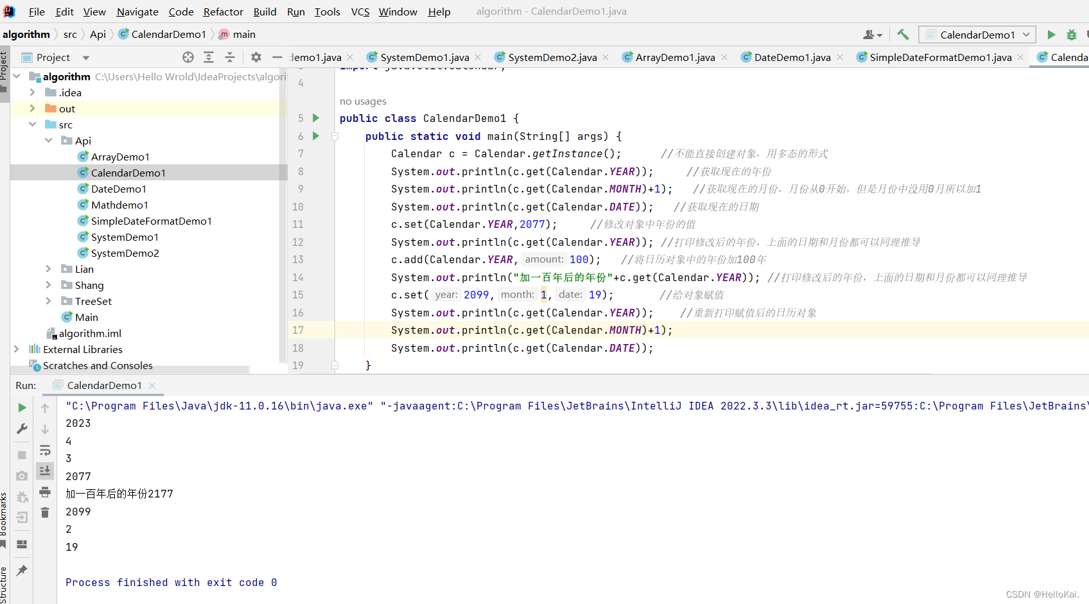This screenshot has width=1089, height=604.
Task: Open the user account icon in toolbar
Action: (872, 35)
